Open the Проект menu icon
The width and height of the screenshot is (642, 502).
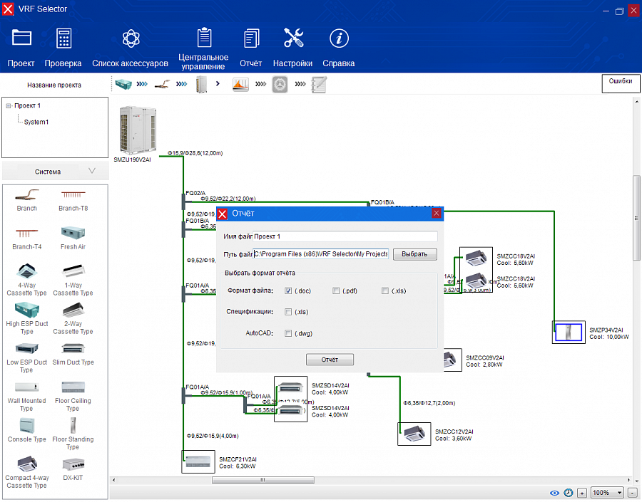21,39
